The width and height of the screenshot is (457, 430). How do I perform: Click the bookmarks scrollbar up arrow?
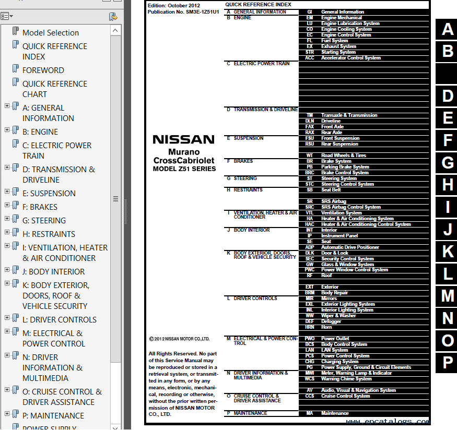click(115, 30)
